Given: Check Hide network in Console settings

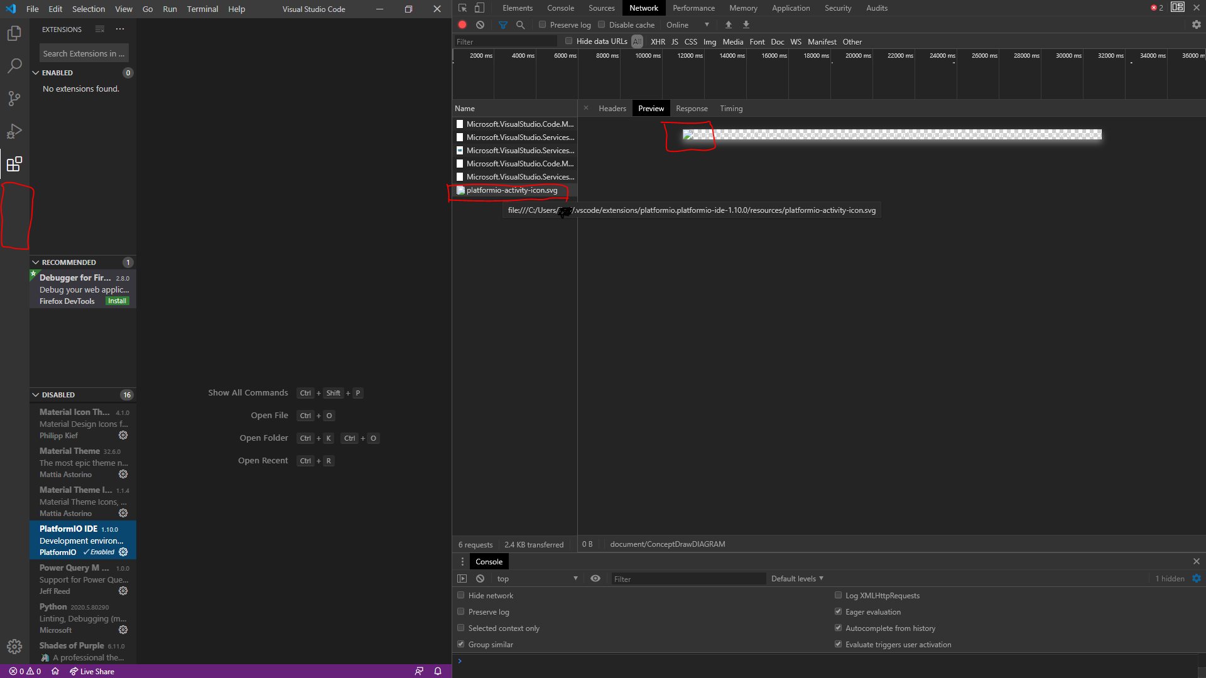Looking at the screenshot, I should pos(462,595).
